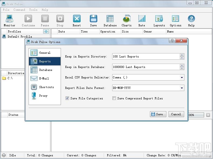Select the C:\ directory entry
213x159 pixels.
pyautogui.click(x=10, y=78)
